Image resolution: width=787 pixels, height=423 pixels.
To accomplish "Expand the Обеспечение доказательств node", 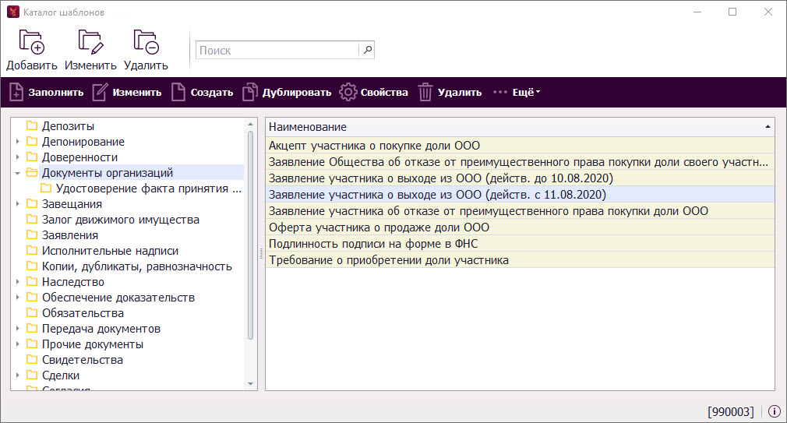I will 18,297.
